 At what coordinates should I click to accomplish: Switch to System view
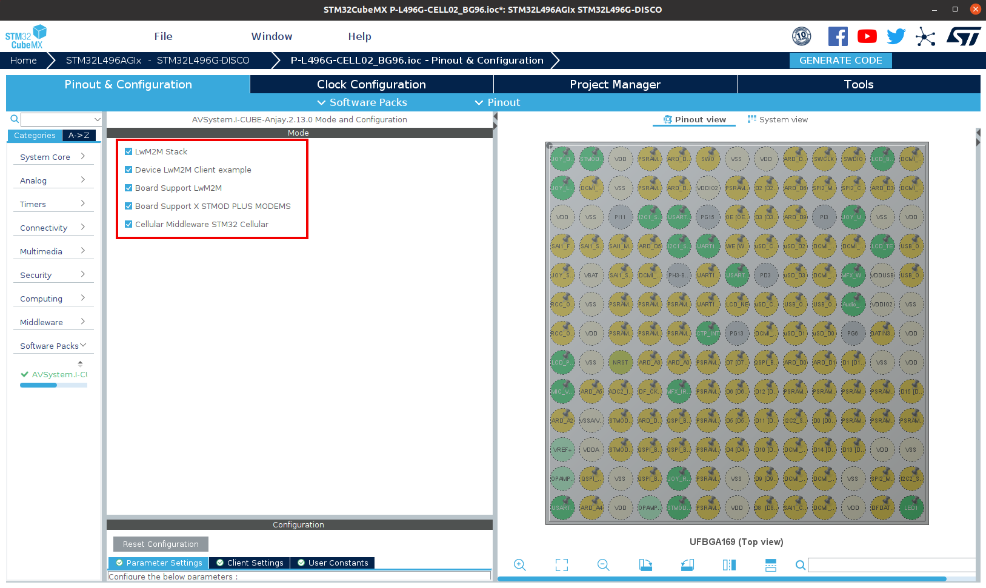coord(778,119)
